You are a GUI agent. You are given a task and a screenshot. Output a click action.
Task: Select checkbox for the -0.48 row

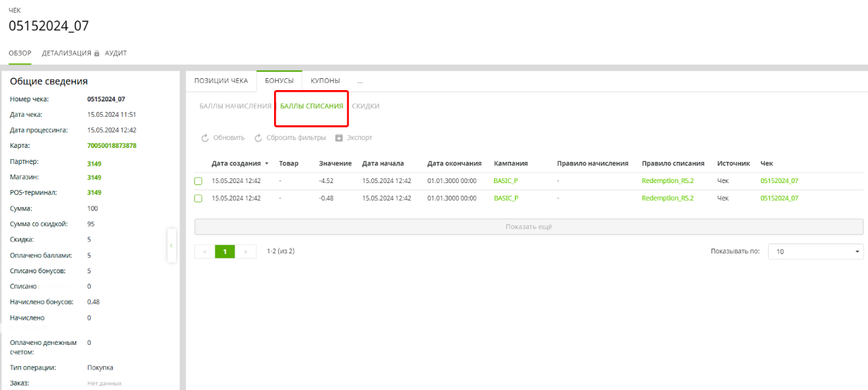click(x=199, y=199)
